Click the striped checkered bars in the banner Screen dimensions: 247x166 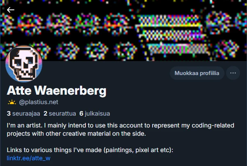coord(172,35)
